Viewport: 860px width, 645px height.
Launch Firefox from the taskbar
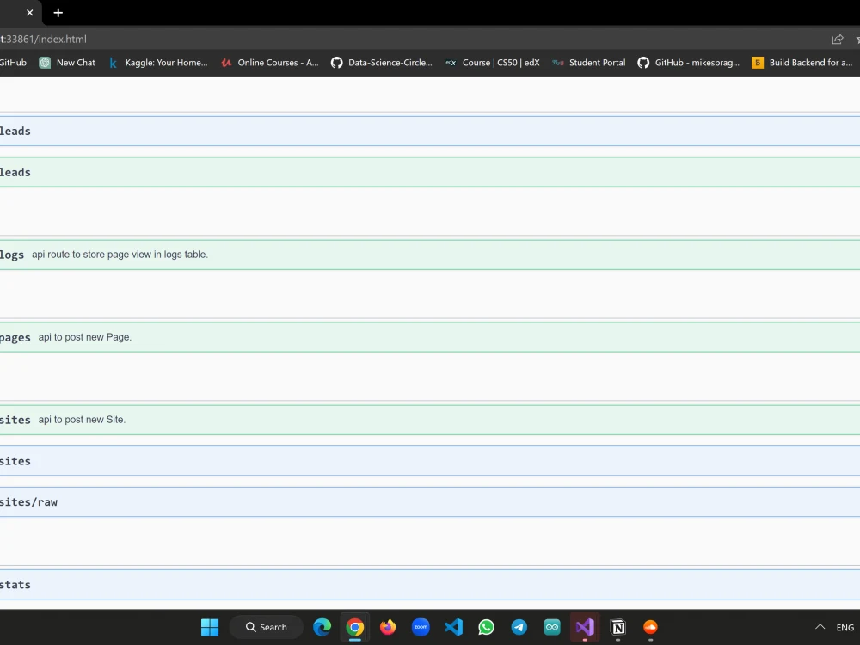pos(388,627)
